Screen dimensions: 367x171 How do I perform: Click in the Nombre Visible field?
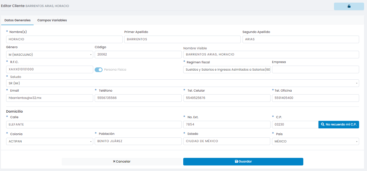click(271, 55)
